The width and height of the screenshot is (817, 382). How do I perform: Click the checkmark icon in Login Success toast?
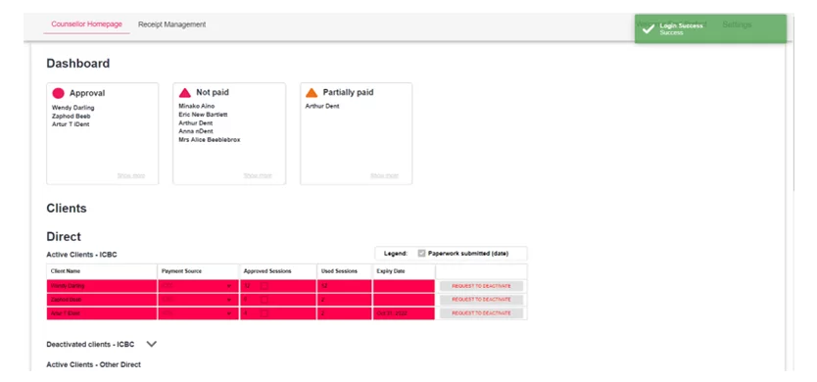[648, 29]
